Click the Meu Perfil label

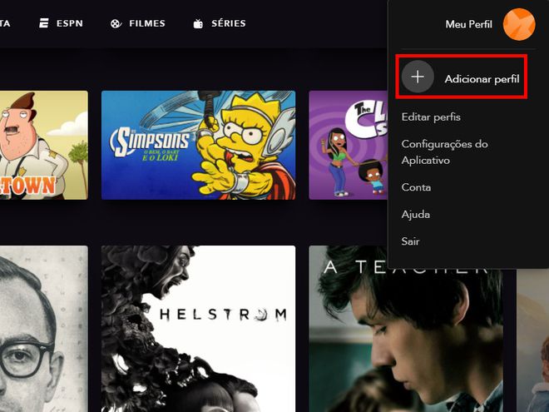coord(468,24)
